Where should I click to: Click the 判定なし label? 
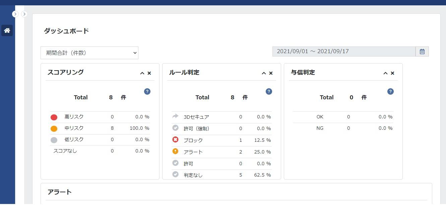pyautogui.click(x=193, y=175)
